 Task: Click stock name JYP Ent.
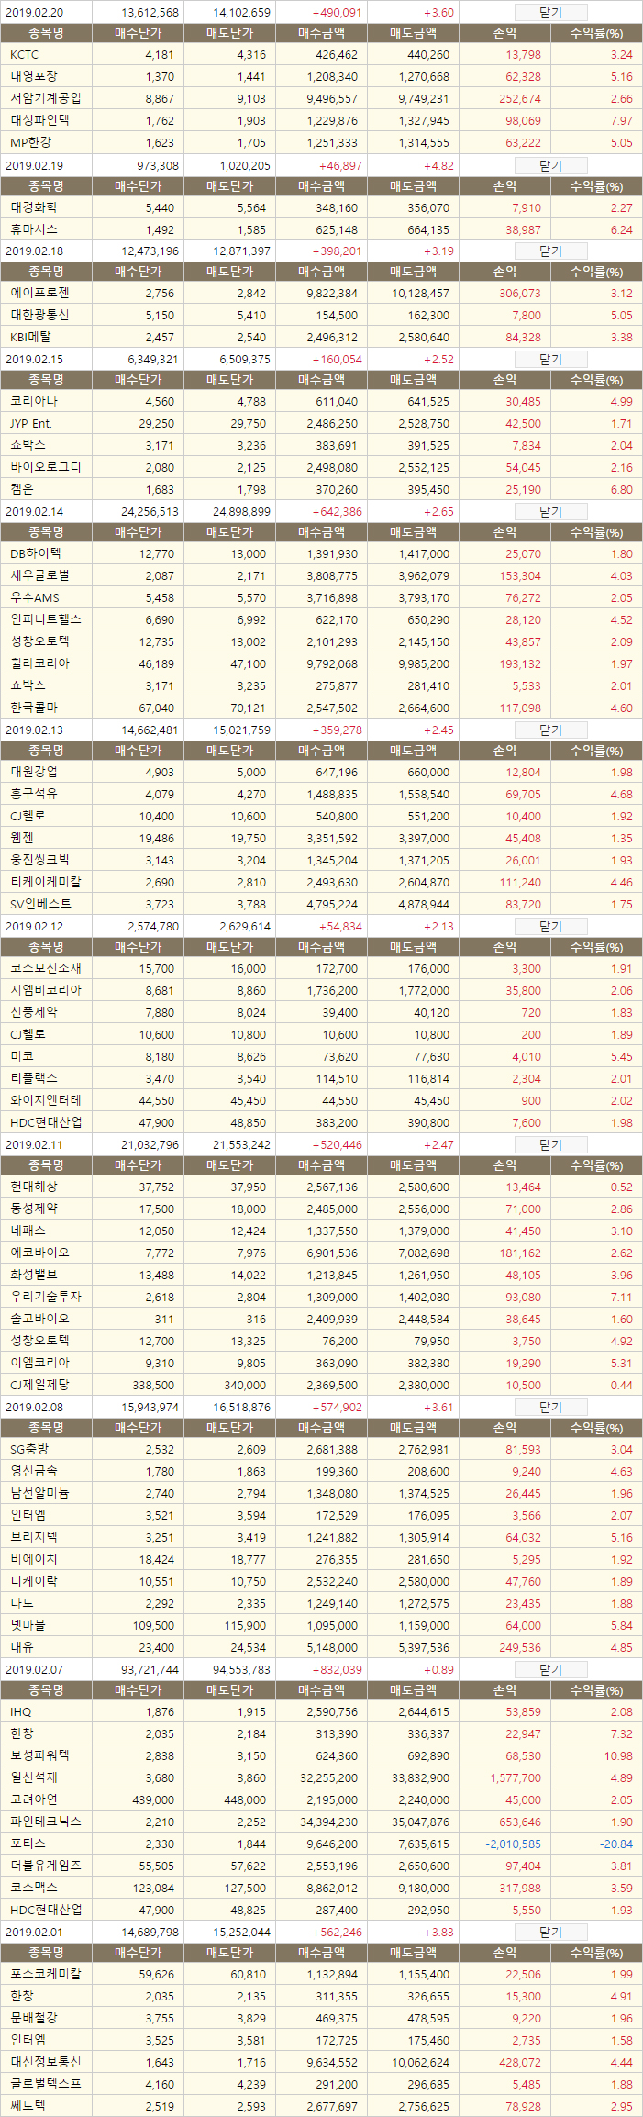(x=31, y=424)
